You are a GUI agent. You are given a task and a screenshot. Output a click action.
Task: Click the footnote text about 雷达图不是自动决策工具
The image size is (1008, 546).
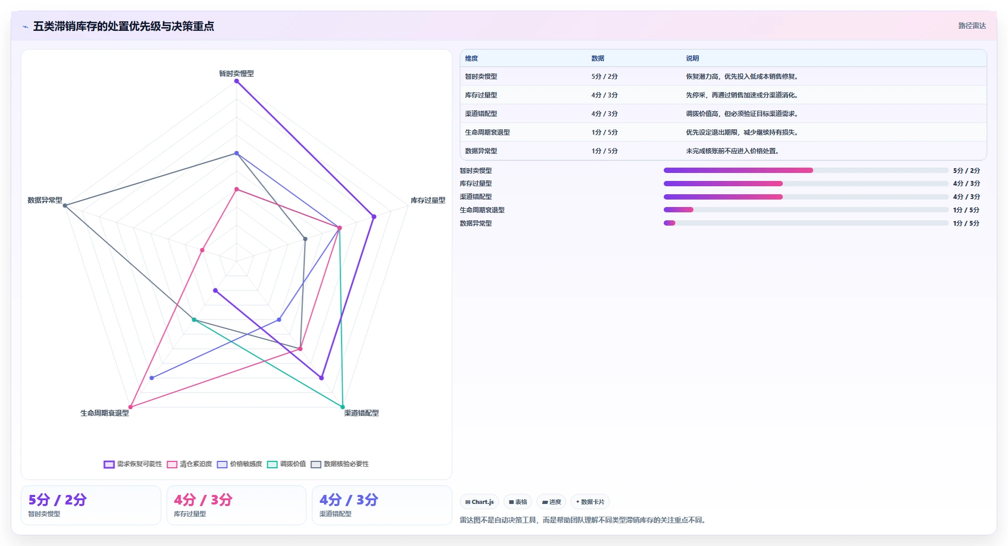[584, 520]
